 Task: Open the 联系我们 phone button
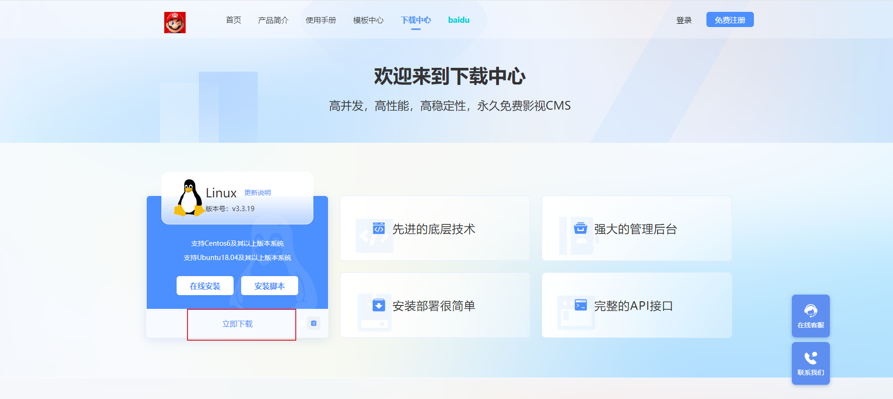[811, 363]
